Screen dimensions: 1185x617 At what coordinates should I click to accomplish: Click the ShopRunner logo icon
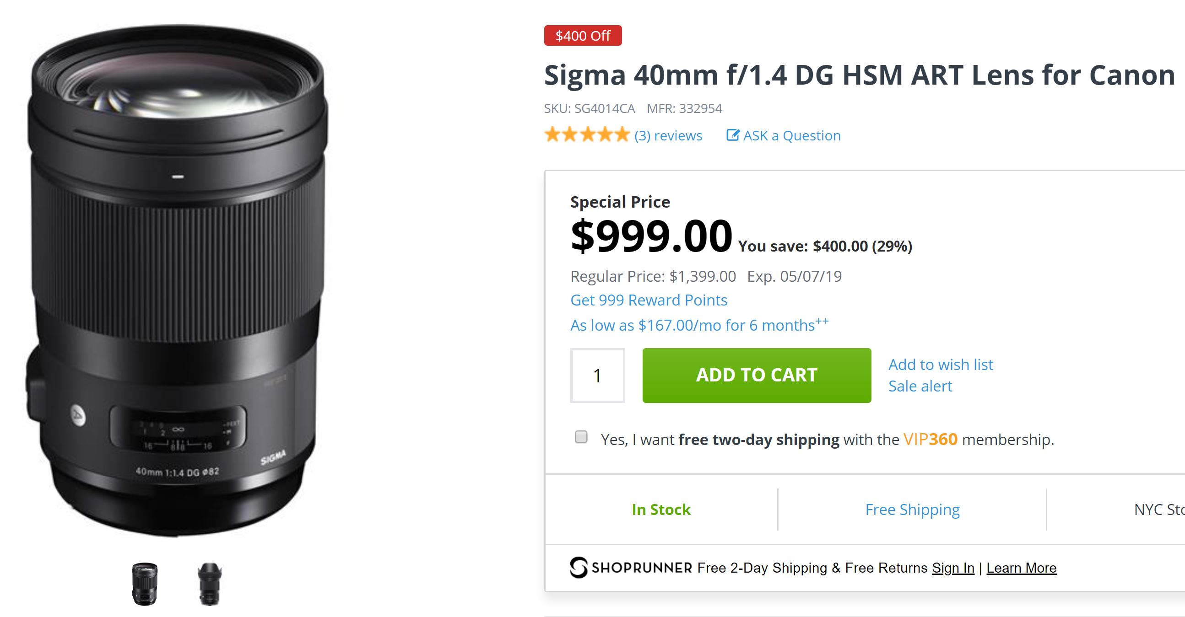pyautogui.click(x=579, y=567)
